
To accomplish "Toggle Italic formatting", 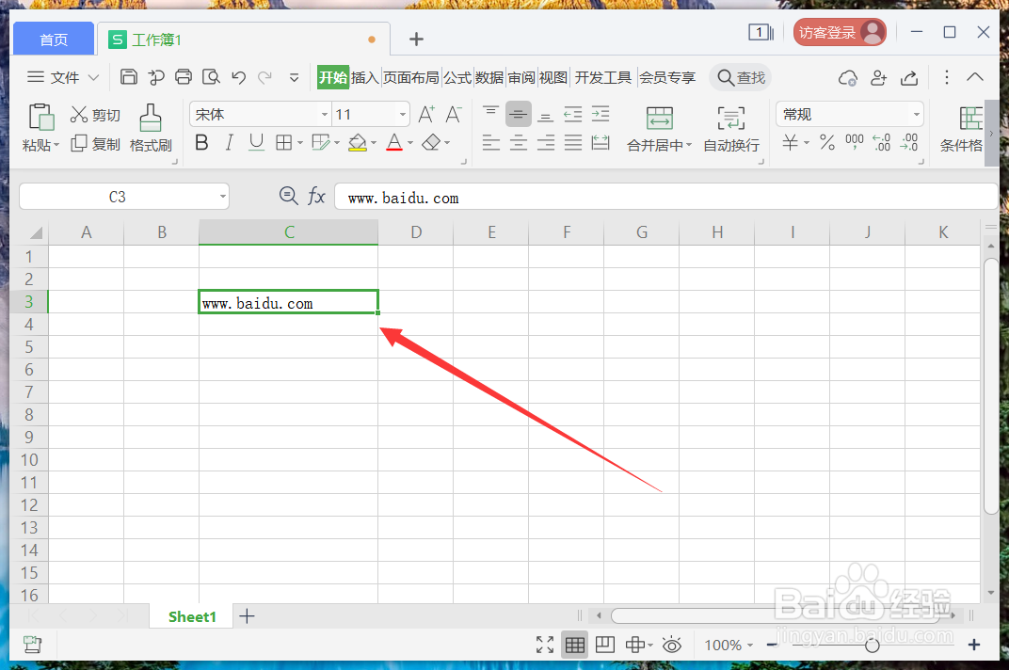I will 229,142.
